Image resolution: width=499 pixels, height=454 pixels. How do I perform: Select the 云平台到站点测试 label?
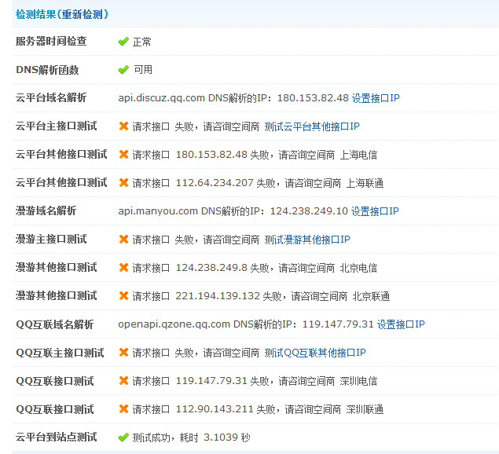coord(57,438)
